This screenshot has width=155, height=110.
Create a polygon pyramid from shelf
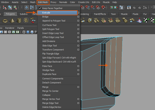click(x=12, y=21)
